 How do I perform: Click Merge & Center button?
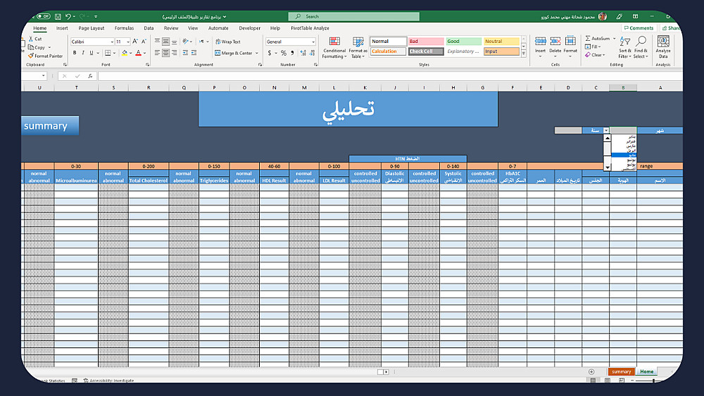[x=234, y=53]
